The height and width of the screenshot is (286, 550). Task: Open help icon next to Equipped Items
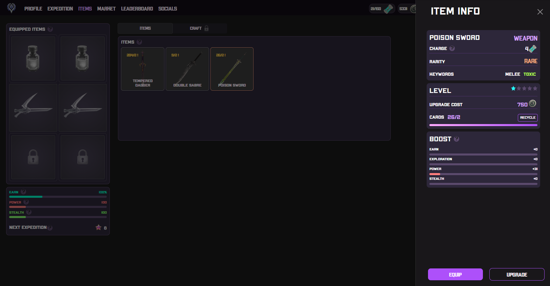click(x=50, y=29)
